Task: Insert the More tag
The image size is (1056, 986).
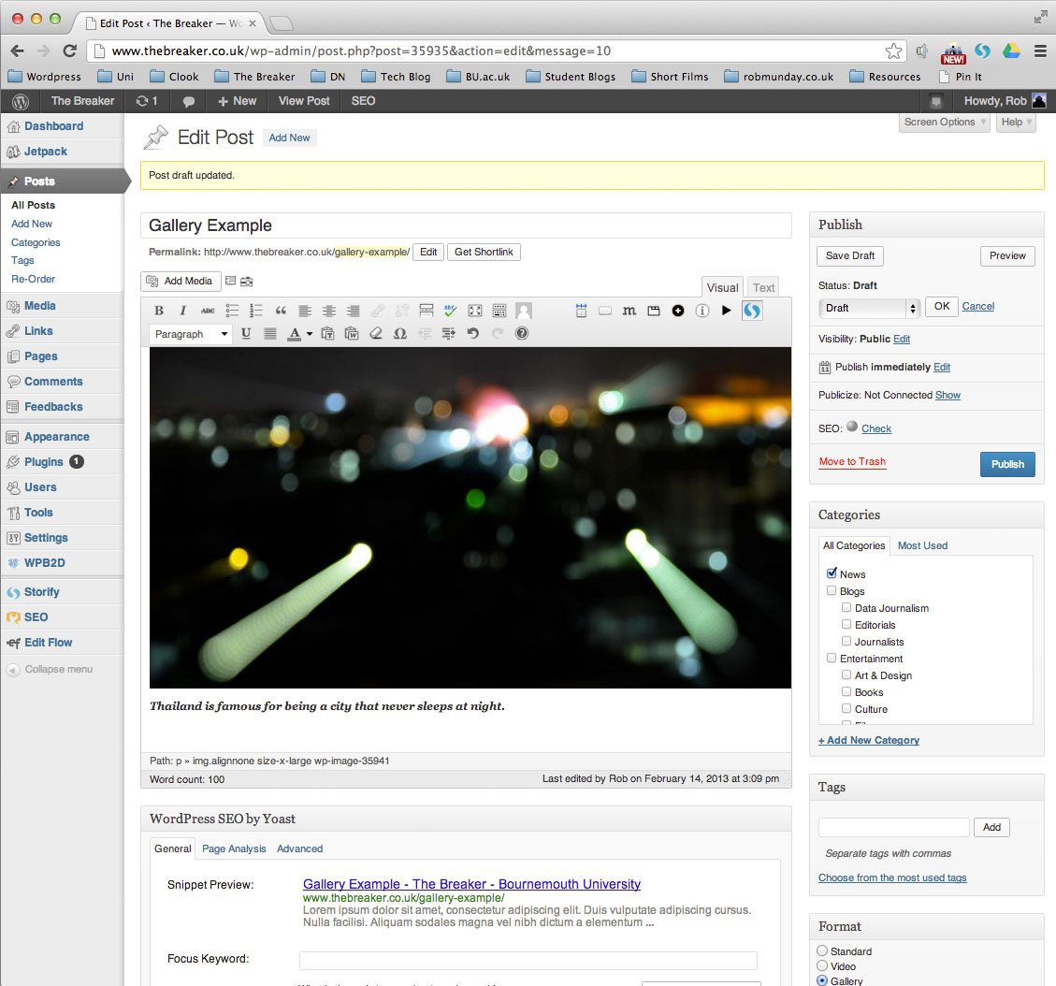Action: pyautogui.click(x=426, y=311)
